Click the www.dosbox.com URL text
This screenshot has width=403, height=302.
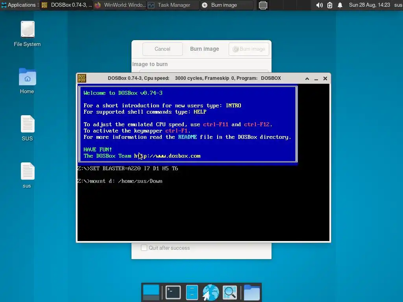[167, 156]
